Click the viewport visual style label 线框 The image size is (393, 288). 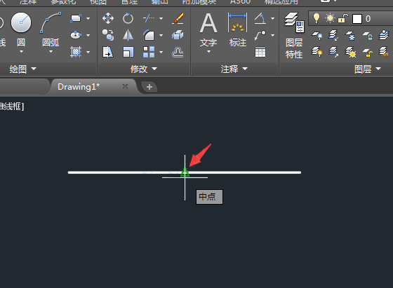(x=12, y=107)
